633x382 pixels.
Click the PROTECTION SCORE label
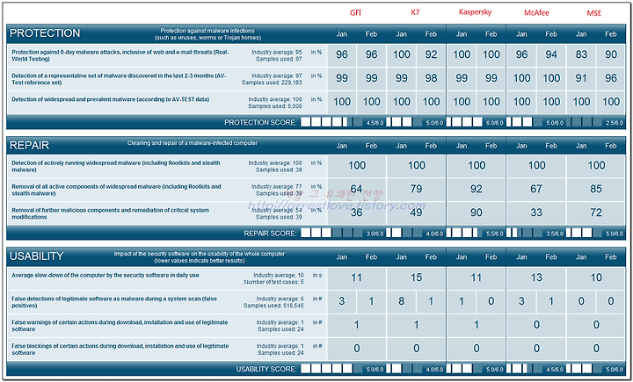260,122
